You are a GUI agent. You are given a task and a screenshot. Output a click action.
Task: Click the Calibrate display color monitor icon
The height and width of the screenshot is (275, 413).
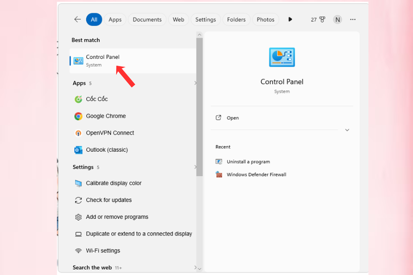tap(78, 183)
